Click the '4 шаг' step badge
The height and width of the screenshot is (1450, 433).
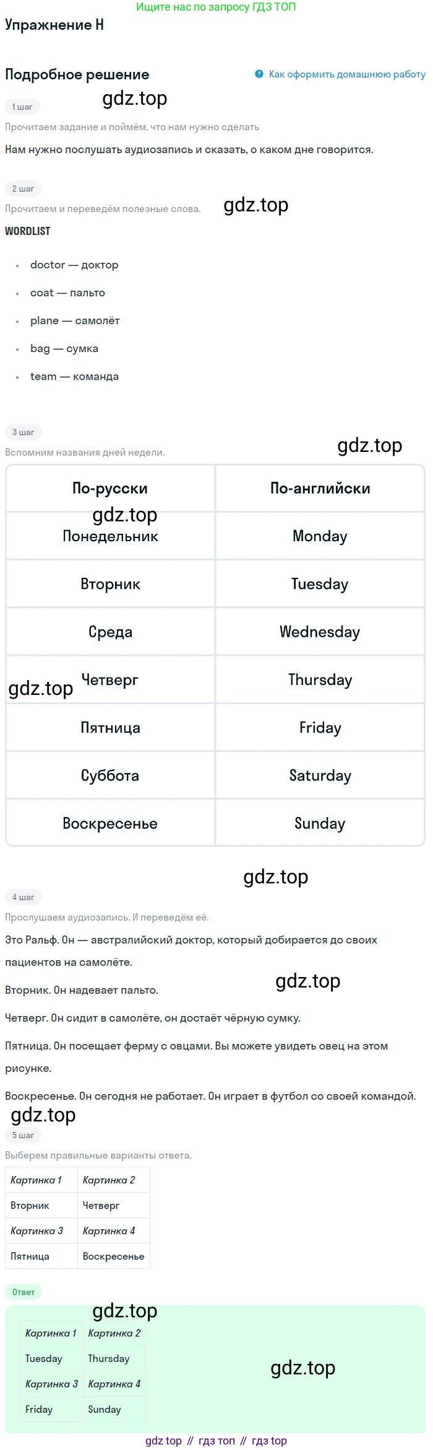23,898
